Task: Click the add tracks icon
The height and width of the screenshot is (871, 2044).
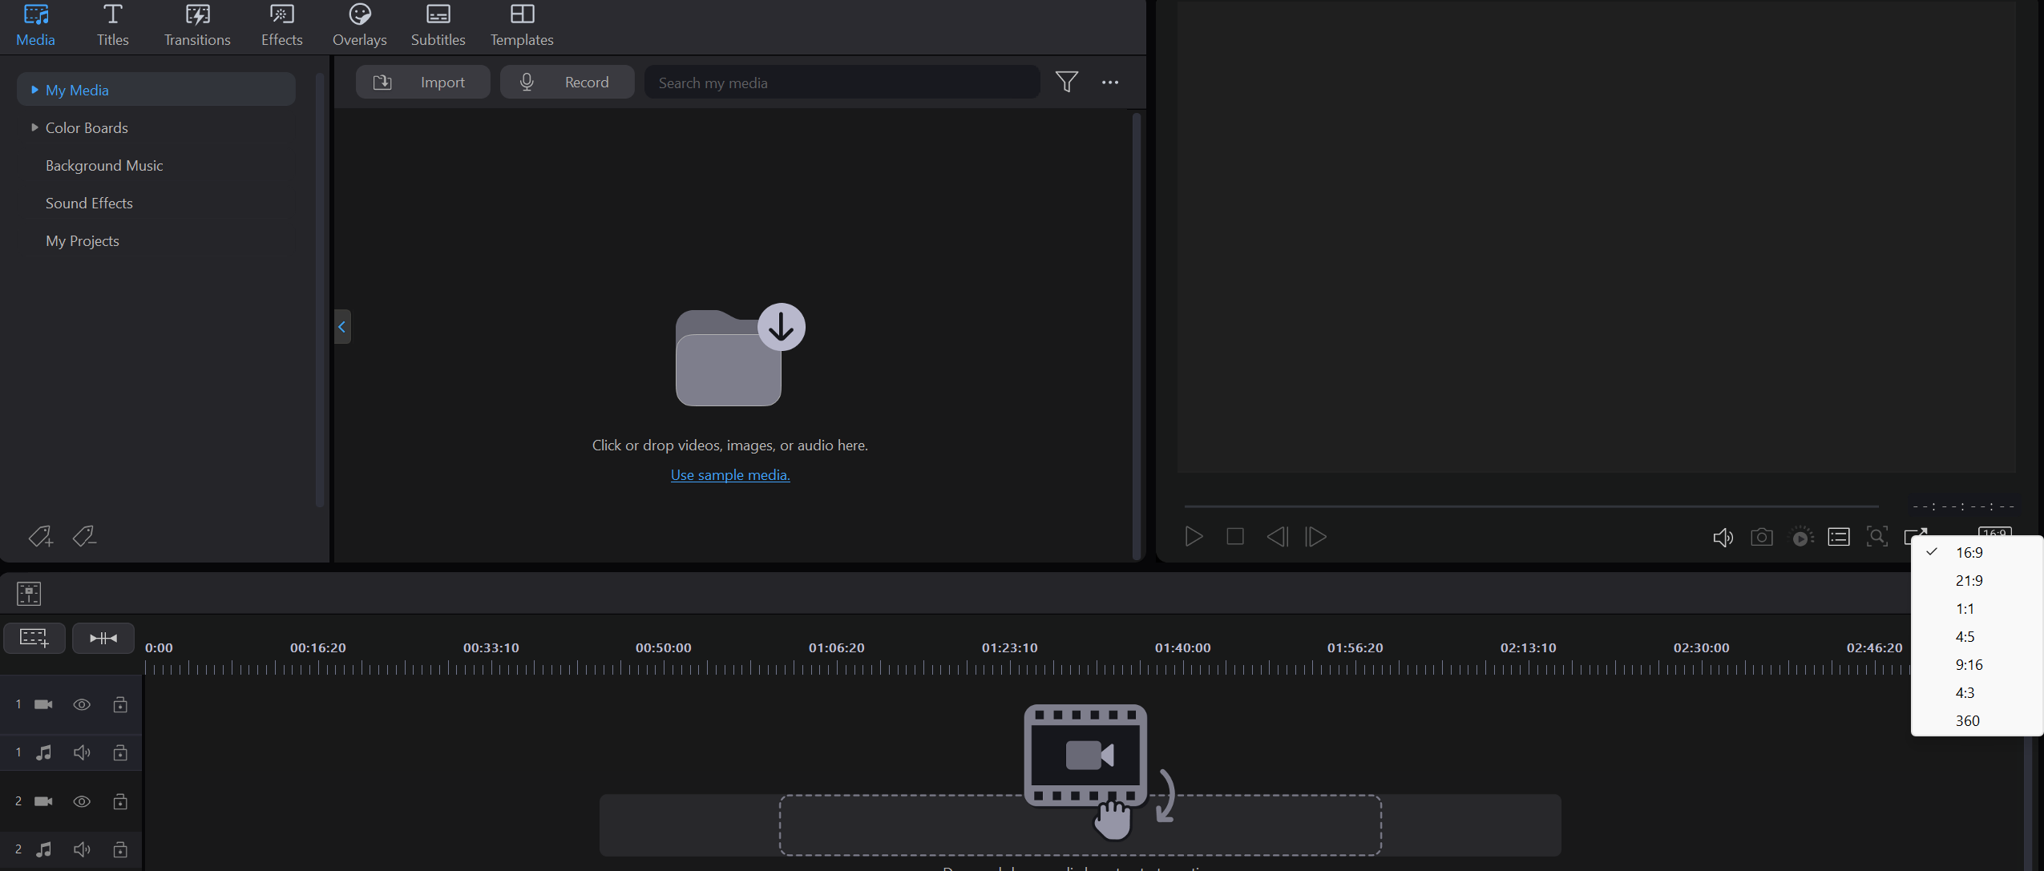Action: pyautogui.click(x=34, y=638)
